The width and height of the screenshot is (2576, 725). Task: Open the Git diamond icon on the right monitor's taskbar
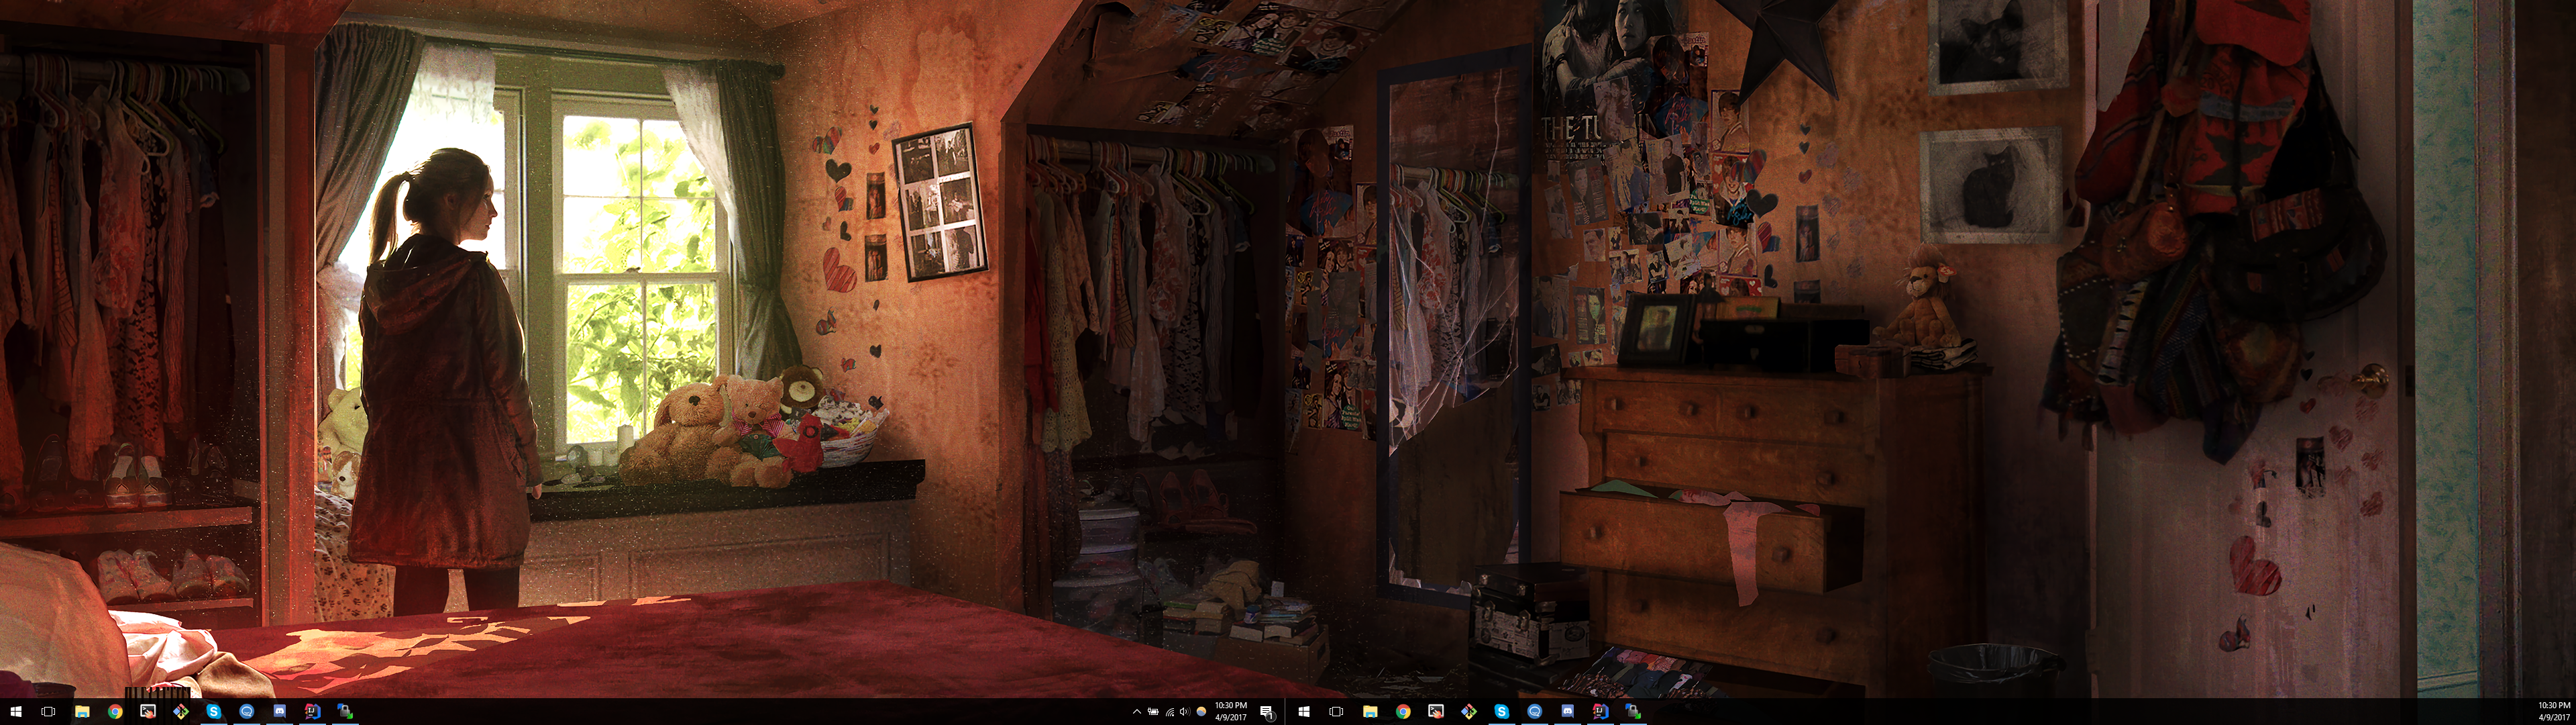point(1469,712)
